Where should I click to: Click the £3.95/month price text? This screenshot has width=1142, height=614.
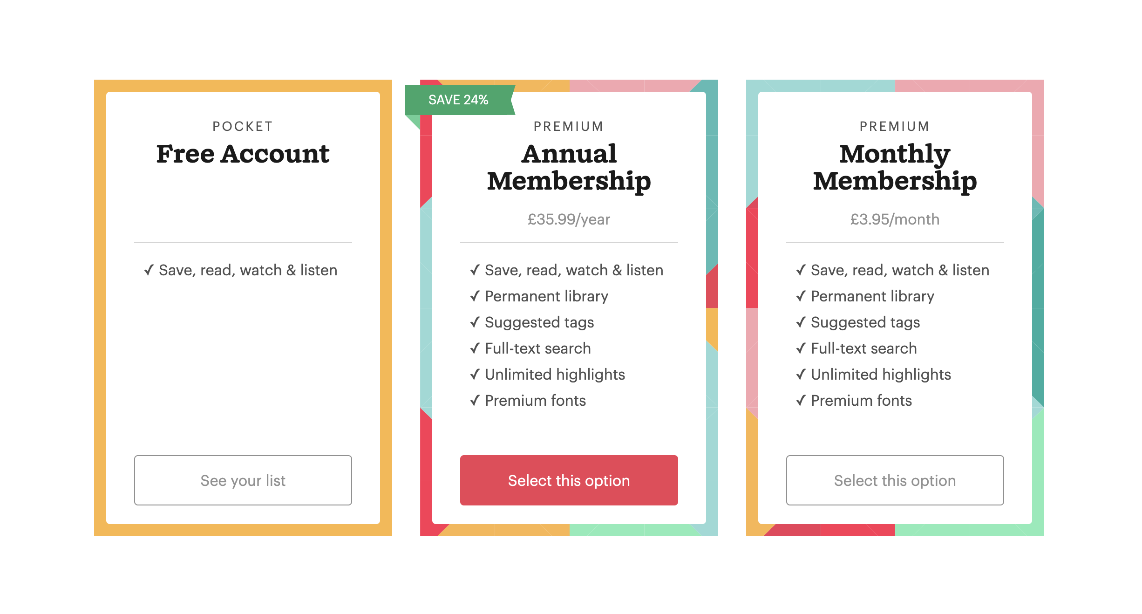pos(895,219)
